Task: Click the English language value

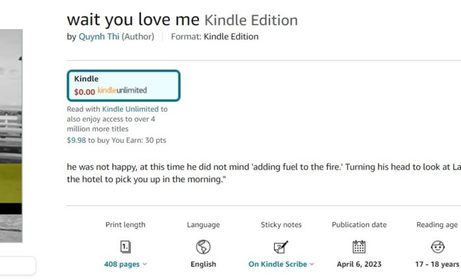Action: [203, 264]
